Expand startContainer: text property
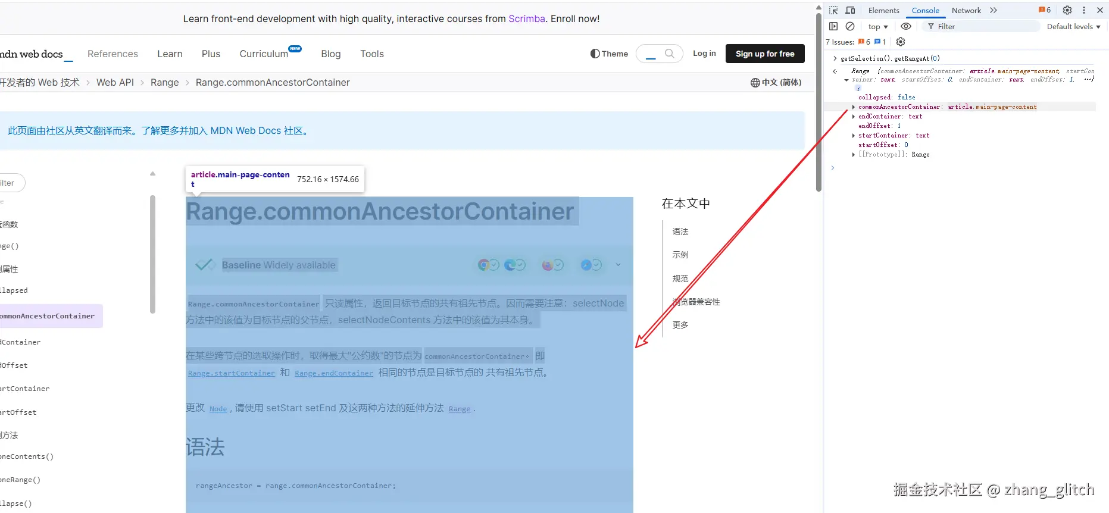 point(854,136)
